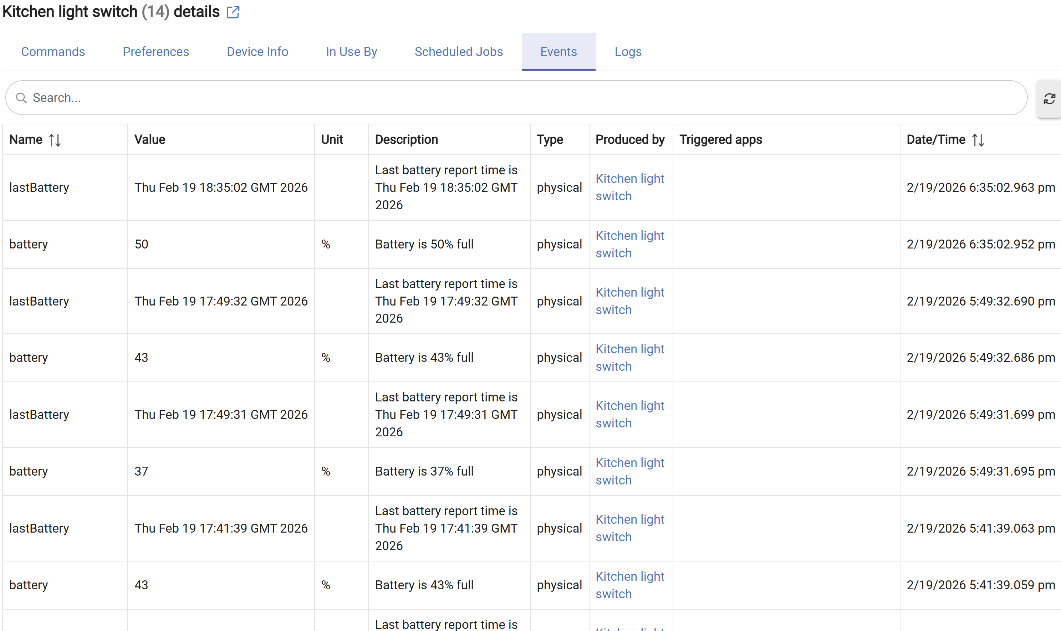Sort by Date/Time column arrows
This screenshot has width=1061, height=631.
pyautogui.click(x=978, y=140)
